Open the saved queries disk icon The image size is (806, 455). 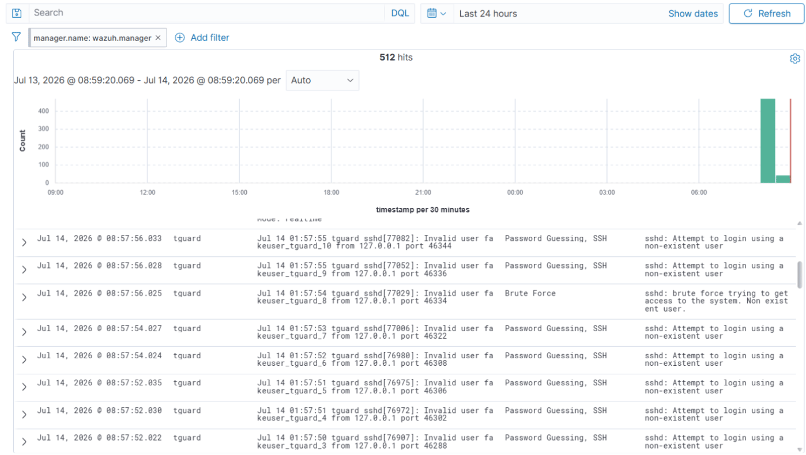tap(17, 13)
